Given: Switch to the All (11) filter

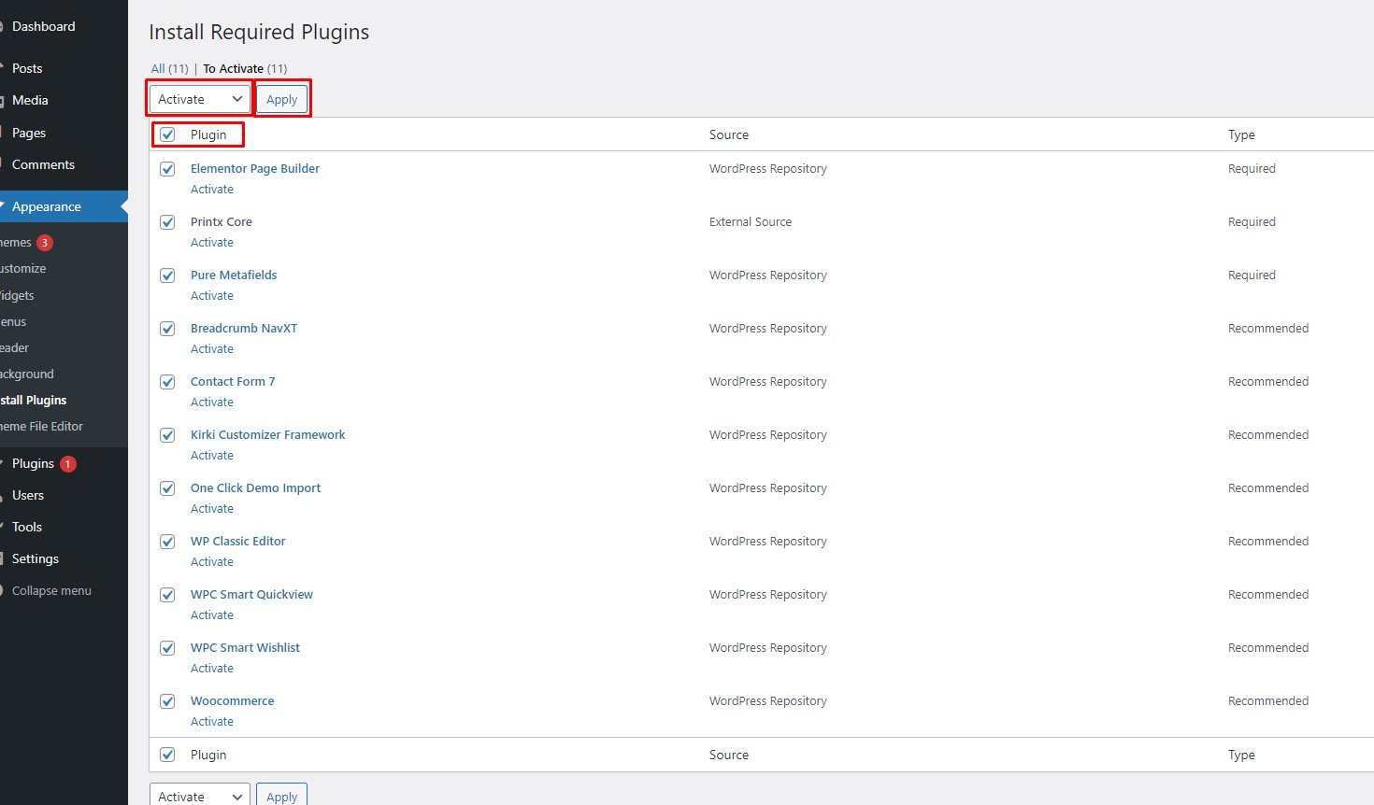Looking at the screenshot, I should coord(169,68).
